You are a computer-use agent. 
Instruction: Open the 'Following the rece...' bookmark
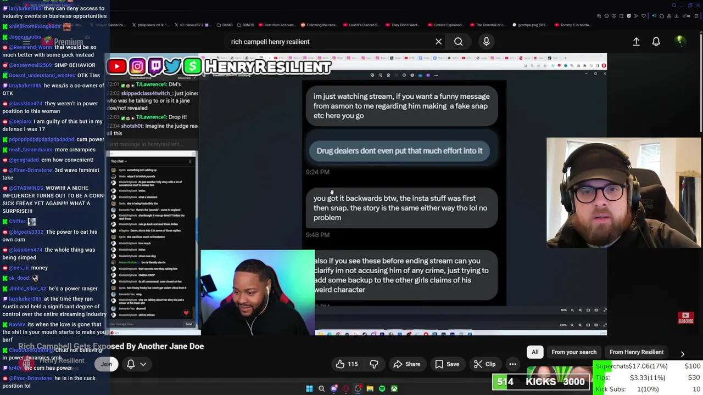pos(319,25)
